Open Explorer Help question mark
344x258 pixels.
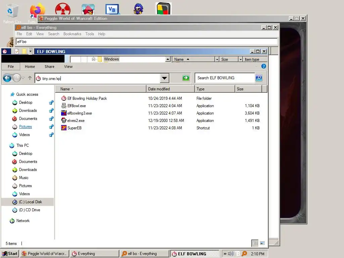[264, 66]
